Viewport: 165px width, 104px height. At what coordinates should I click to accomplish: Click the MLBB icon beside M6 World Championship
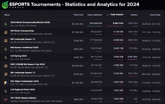[6, 32]
